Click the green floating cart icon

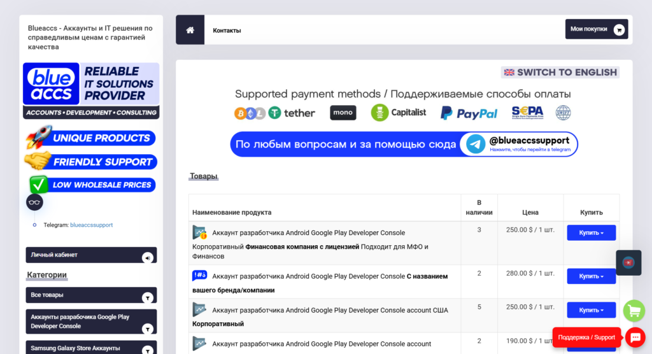(634, 311)
